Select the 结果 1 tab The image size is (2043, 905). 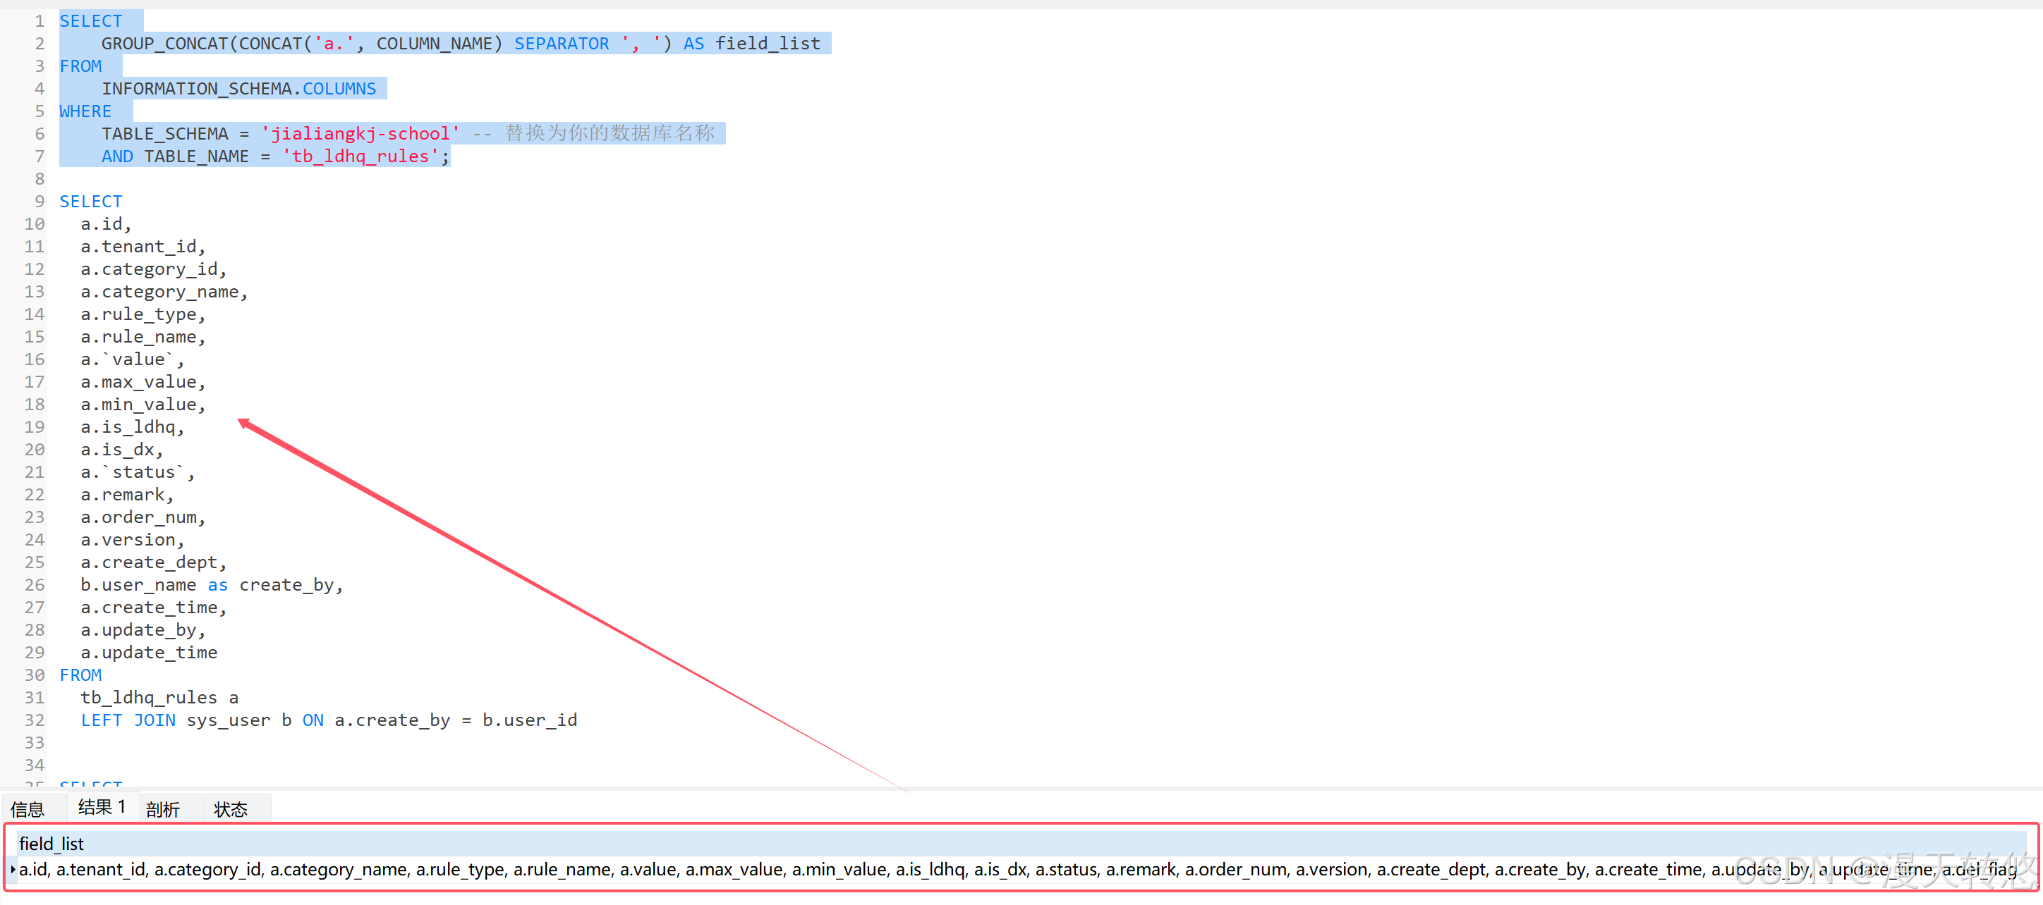102,807
